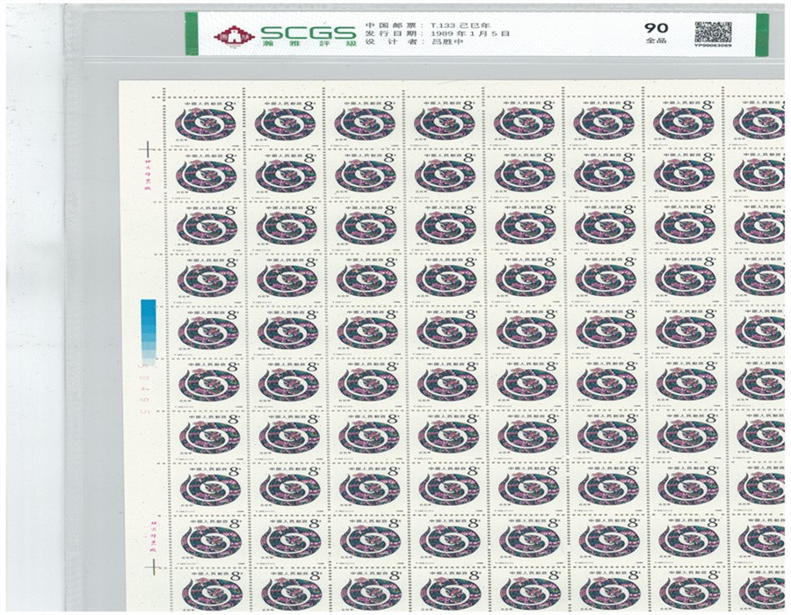The height and width of the screenshot is (615, 791).
Task: Select the second stamp in the top row
Action: 287,122
